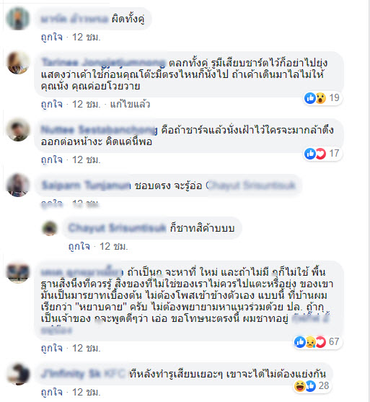Click ถูกใจ under the last comment
The height and width of the screenshot is (402, 370).
[52, 393]
